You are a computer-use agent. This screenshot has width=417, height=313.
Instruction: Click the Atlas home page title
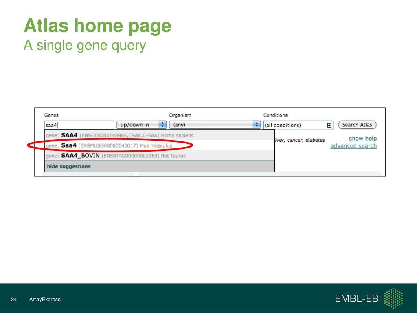(x=98, y=26)
